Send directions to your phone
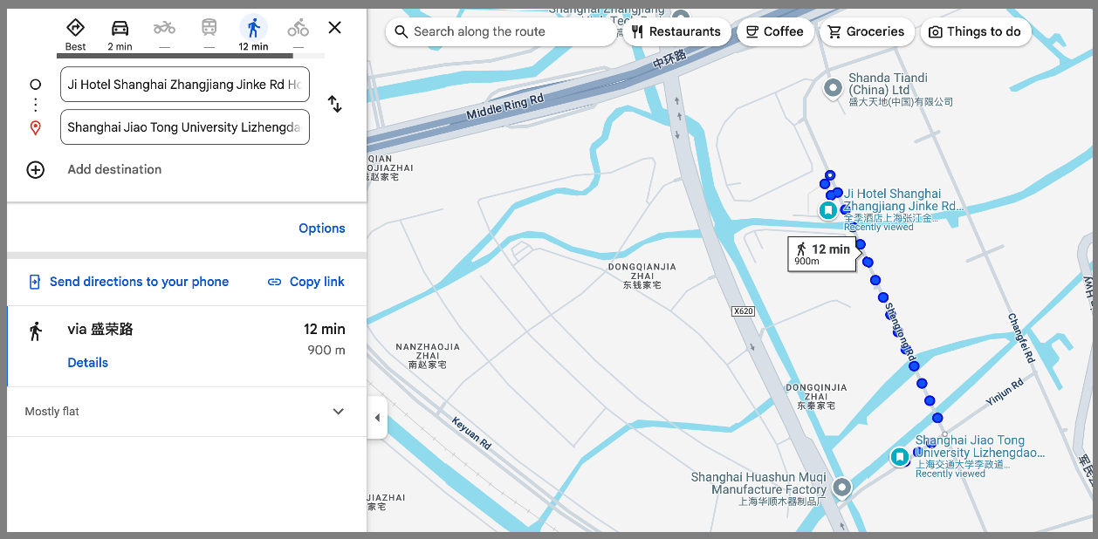1098x539 pixels. pyautogui.click(x=129, y=282)
